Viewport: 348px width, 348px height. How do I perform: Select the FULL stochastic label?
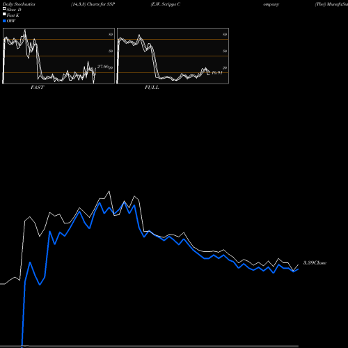(x=152, y=88)
